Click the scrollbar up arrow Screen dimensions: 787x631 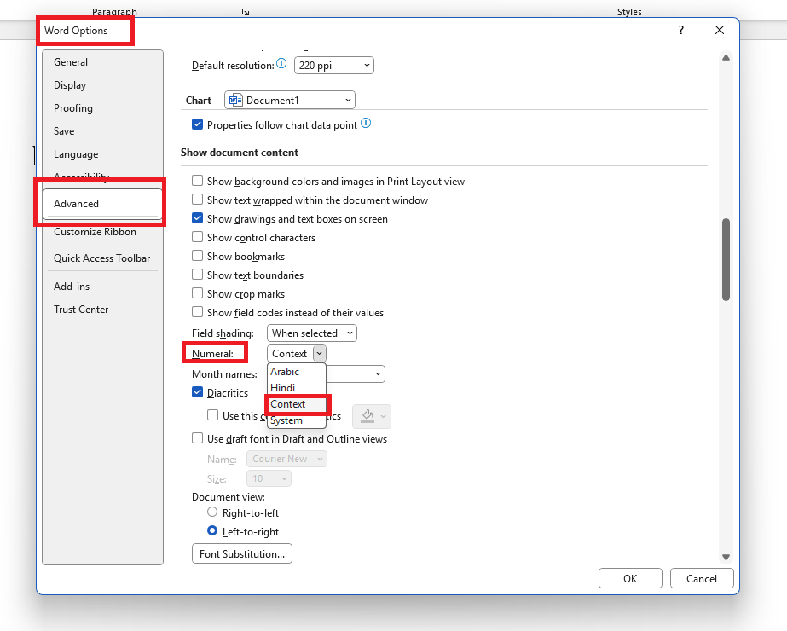726,58
